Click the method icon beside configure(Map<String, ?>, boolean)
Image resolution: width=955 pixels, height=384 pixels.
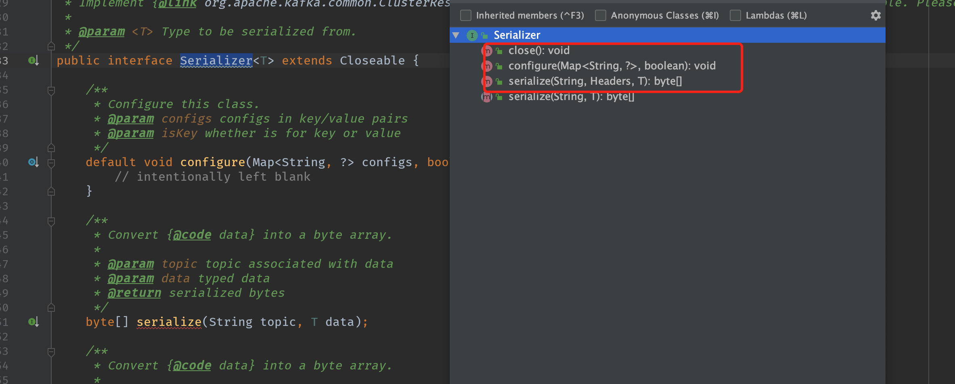click(487, 66)
